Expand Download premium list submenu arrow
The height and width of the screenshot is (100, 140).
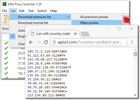(x=68, y=17)
